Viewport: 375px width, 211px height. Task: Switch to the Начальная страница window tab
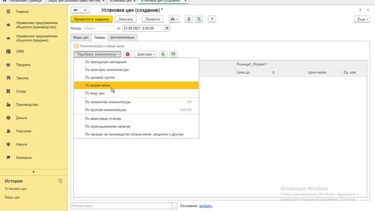pos(23,1)
